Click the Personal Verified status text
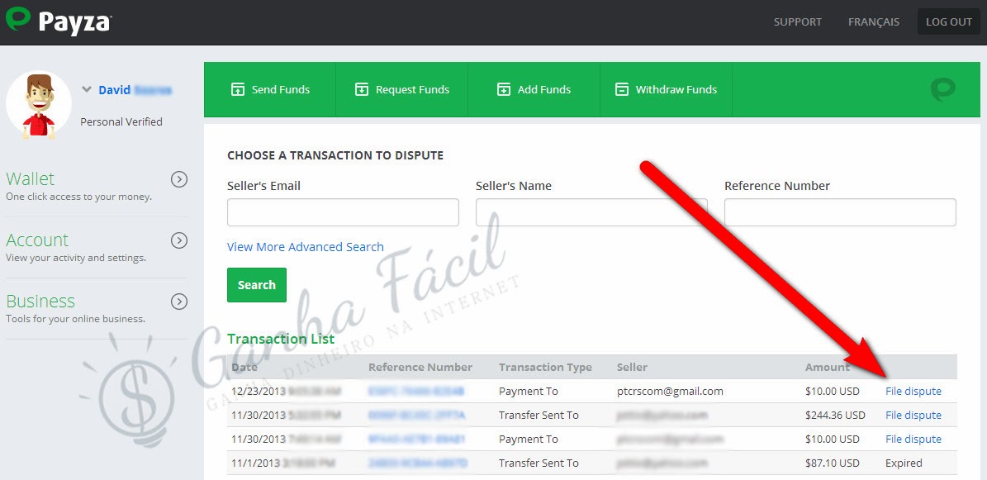This screenshot has width=987, height=480. [x=121, y=121]
